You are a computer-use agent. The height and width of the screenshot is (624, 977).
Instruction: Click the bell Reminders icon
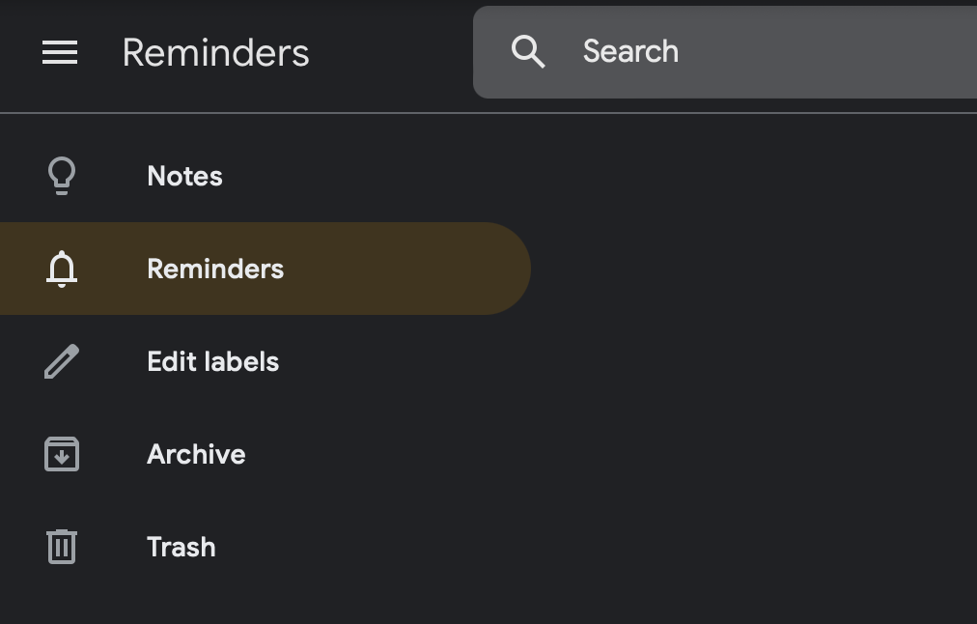(x=62, y=269)
